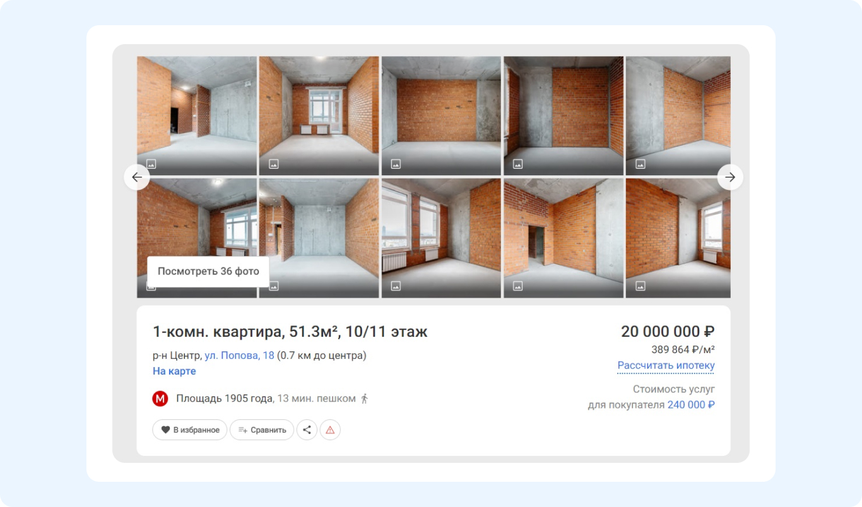The image size is (862, 507).
Task: Open the Посмотреть 36 фото gallery button
Action: tap(208, 271)
